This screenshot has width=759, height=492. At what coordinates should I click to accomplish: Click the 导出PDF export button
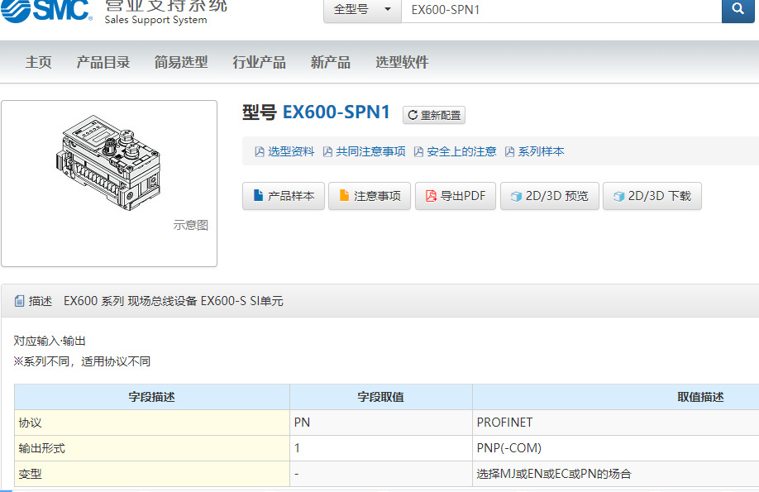[456, 196]
